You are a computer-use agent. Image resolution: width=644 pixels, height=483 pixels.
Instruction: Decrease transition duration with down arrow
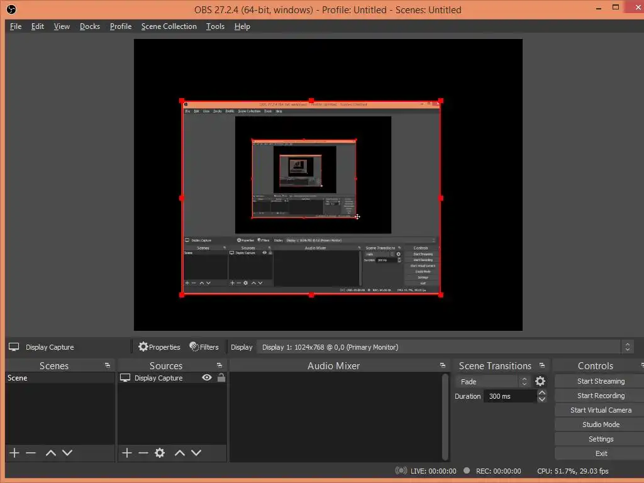[x=542, y=399]
